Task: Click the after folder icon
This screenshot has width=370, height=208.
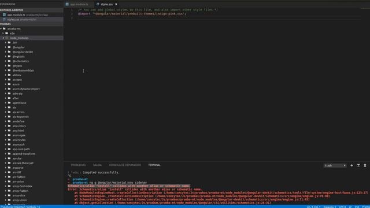Action: [9, 98]
